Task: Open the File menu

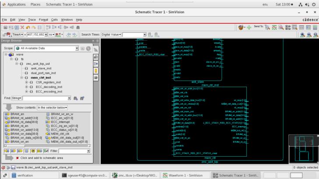Action: pyautogui.click(x=4, y=20)
